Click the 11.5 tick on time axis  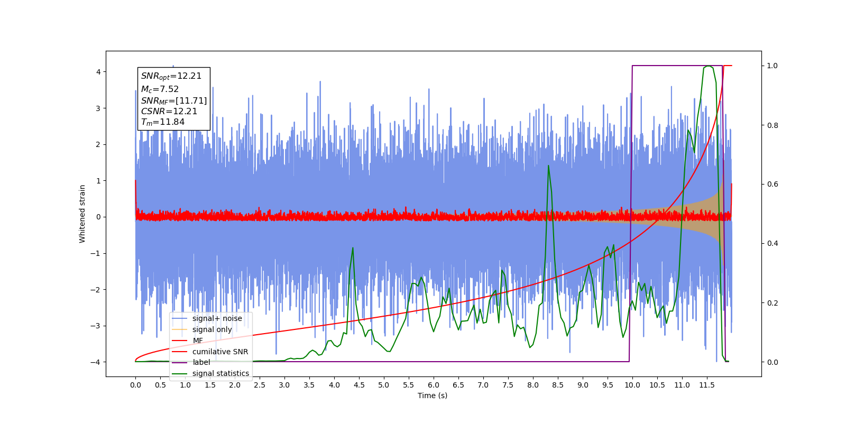coord(707,385)
